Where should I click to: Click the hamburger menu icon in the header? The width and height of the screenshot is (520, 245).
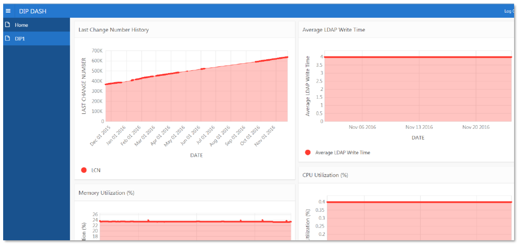coord(8,11)
